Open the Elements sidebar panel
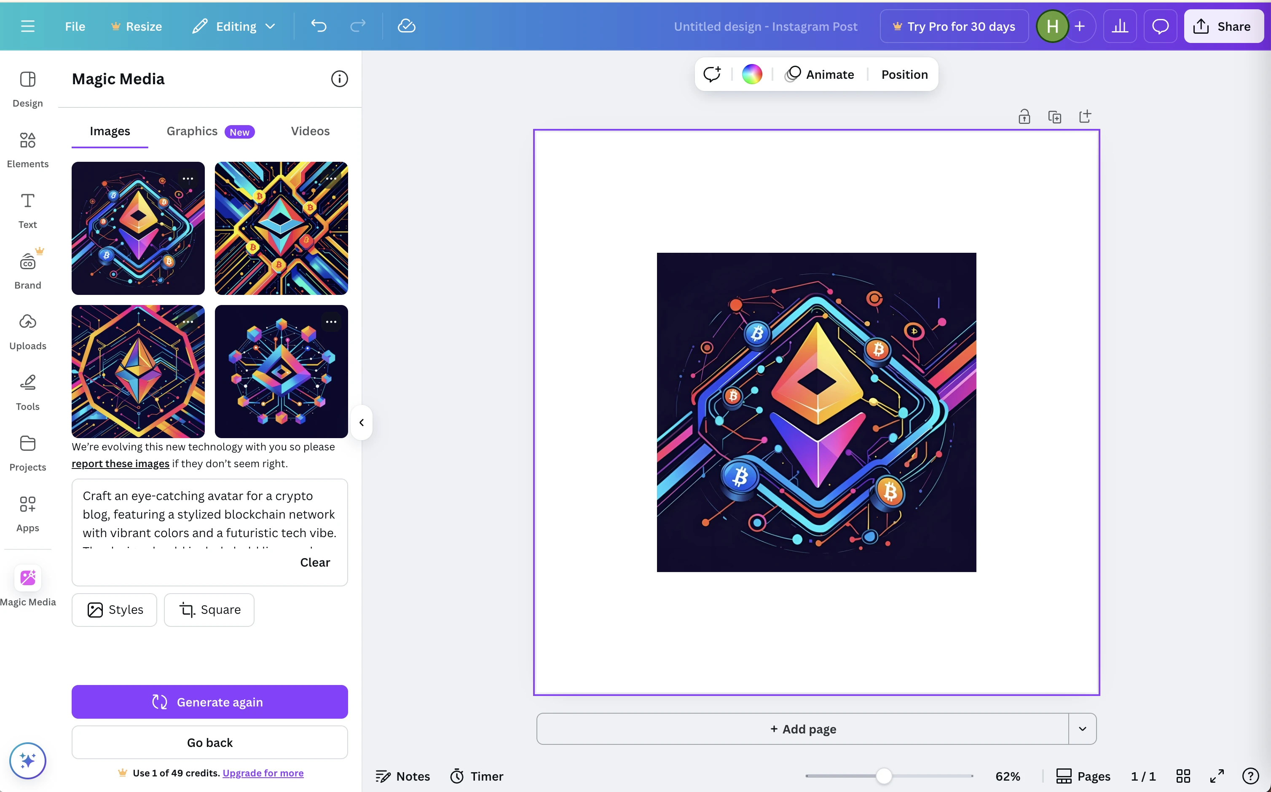This screenshot has height=792, width=1271. (x=28, y=149)
